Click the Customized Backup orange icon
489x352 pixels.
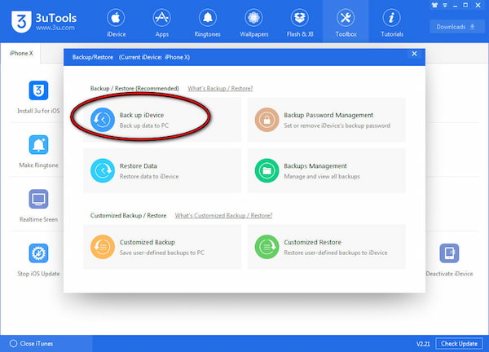(103, 247)
